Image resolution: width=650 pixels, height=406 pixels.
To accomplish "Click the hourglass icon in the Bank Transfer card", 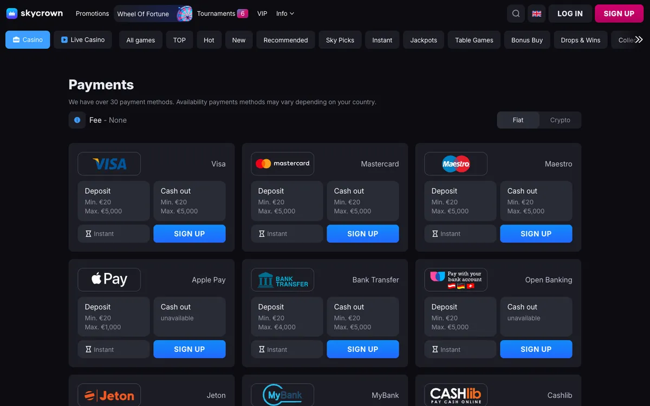I will point(262,350).
